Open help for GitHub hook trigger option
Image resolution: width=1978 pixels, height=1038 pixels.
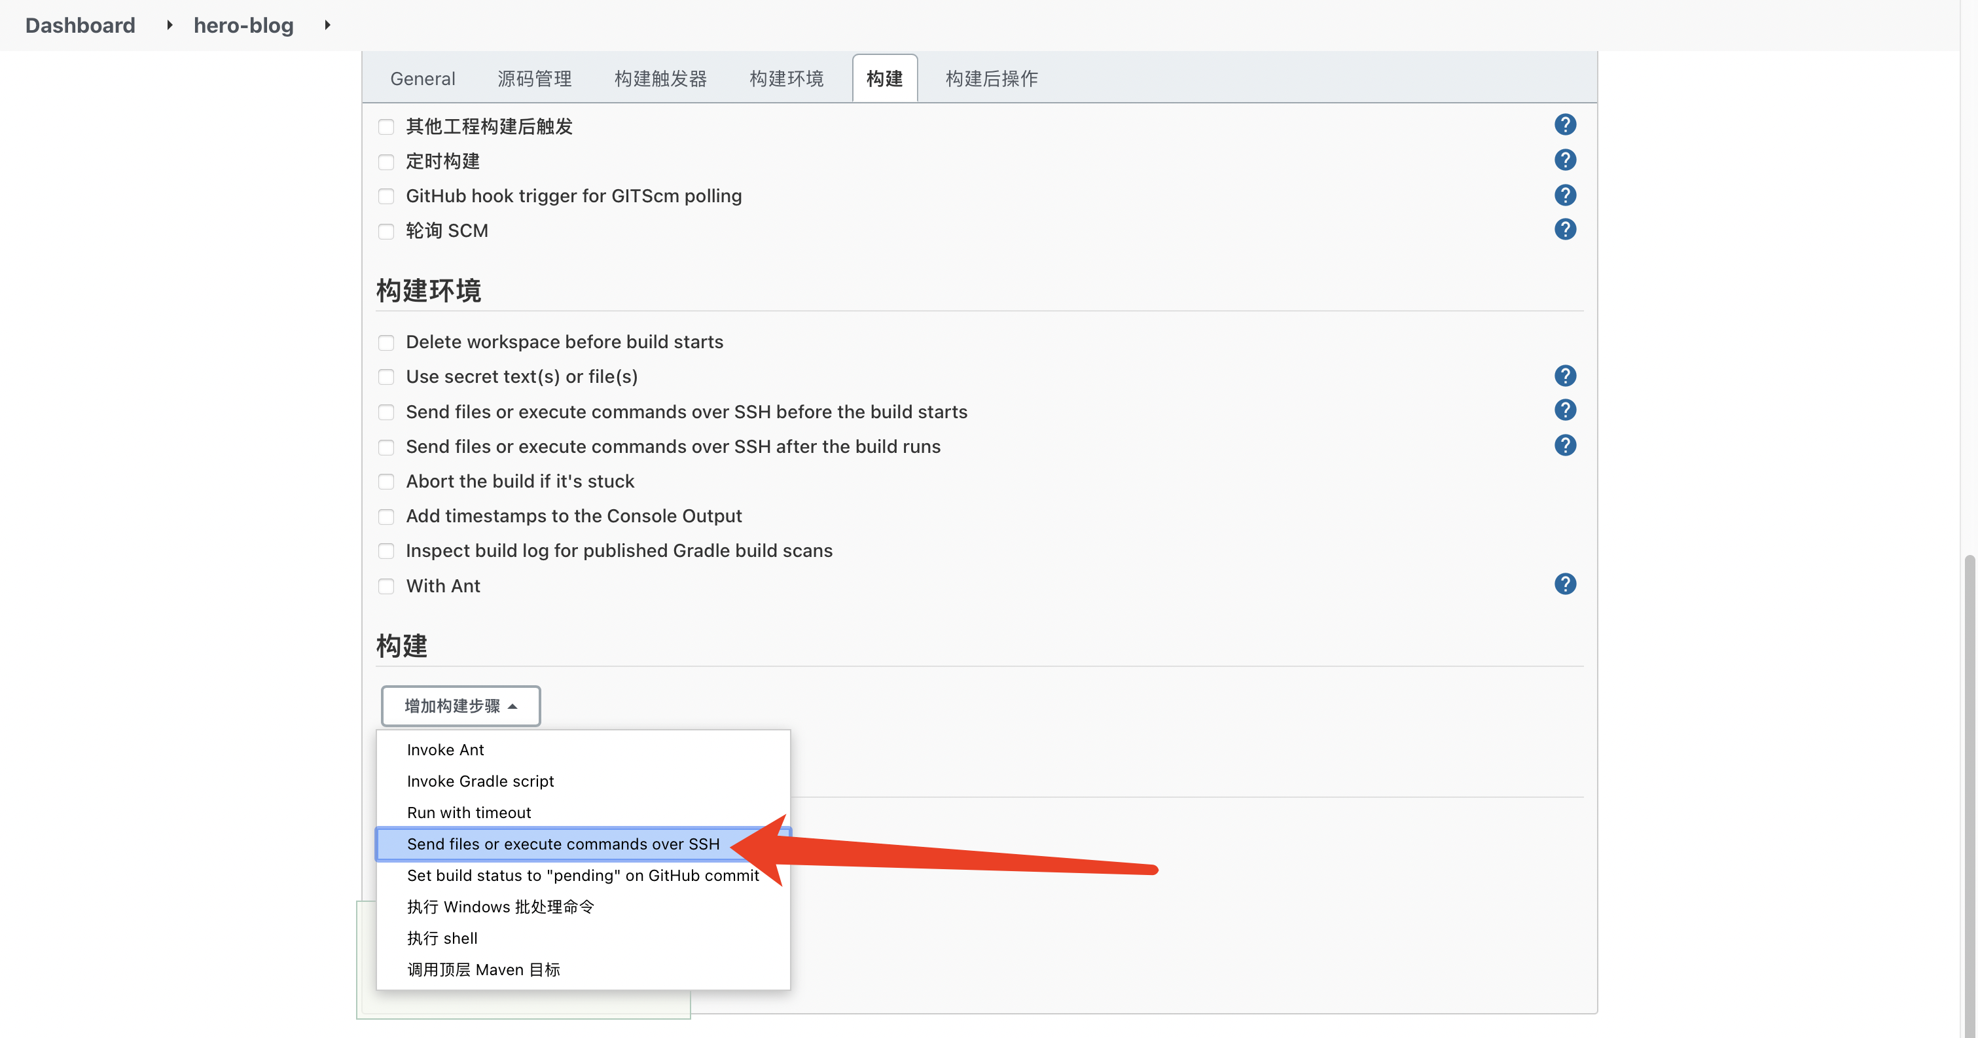pos(1566,195)
